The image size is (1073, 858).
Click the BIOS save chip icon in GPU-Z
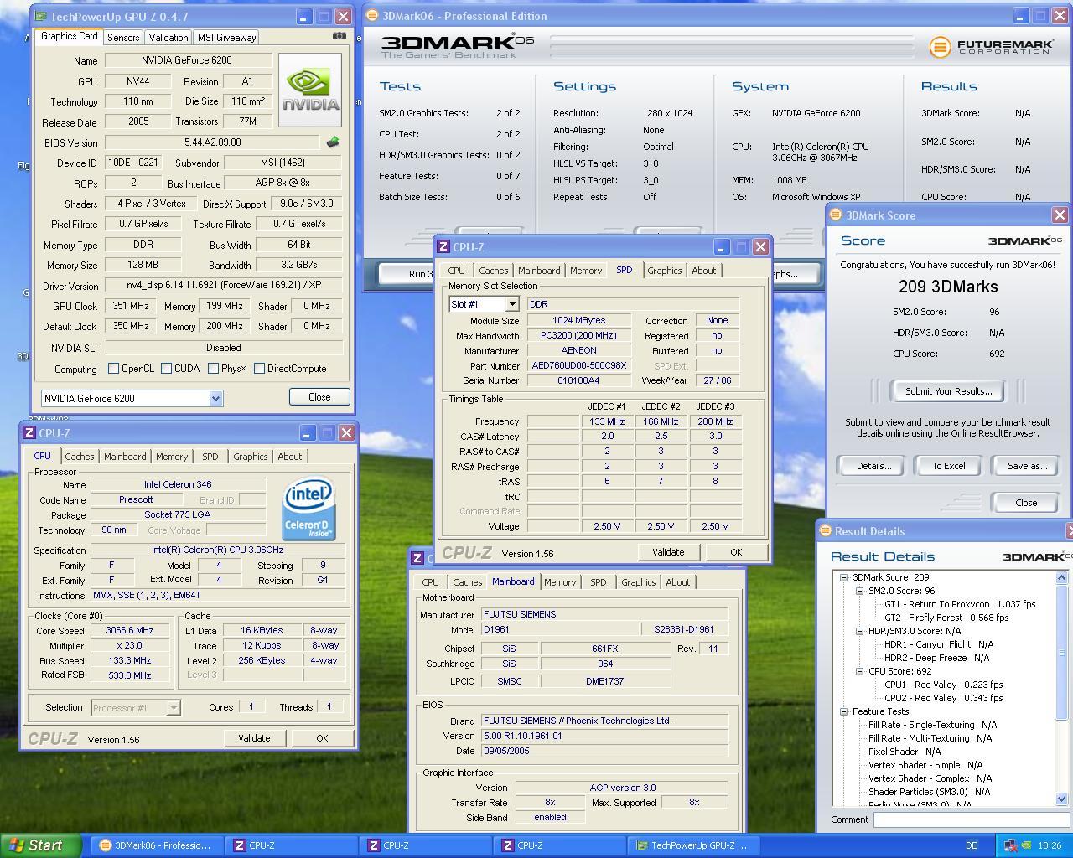pos(333,142)
